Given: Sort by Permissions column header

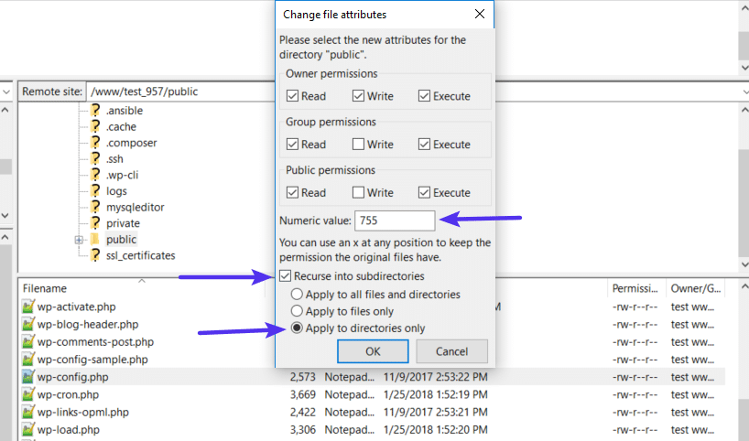Looking at the screenshot, I should 635,288.
